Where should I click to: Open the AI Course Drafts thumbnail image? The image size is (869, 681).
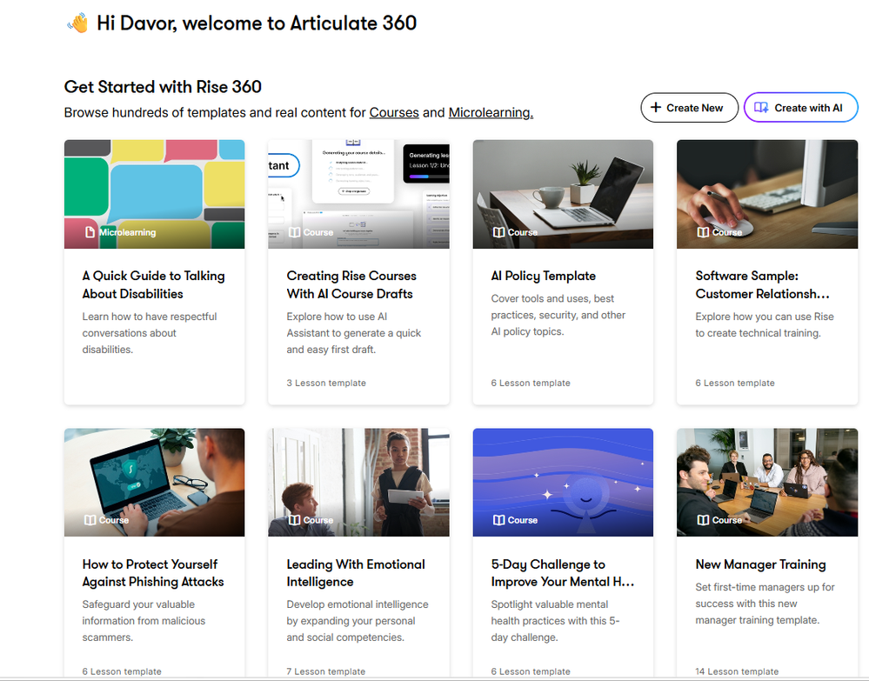pyautogui.click(x=358, y=194)
